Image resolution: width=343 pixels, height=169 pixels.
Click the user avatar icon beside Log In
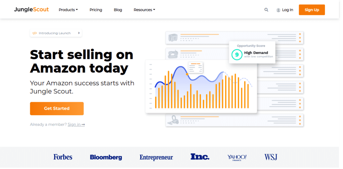coord(278,10)
